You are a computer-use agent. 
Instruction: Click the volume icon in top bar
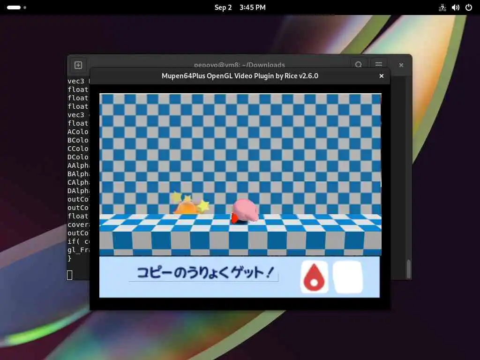455,7
